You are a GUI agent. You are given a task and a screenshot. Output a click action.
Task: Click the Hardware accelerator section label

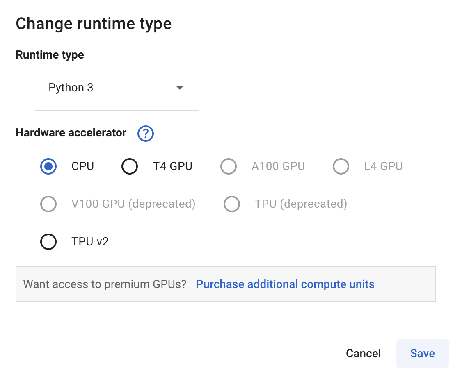tap(71, 133)
